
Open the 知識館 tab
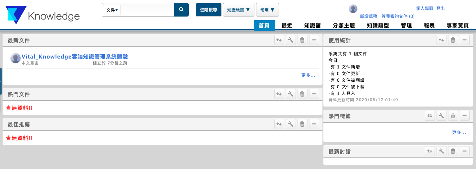(x=312, y=25)
